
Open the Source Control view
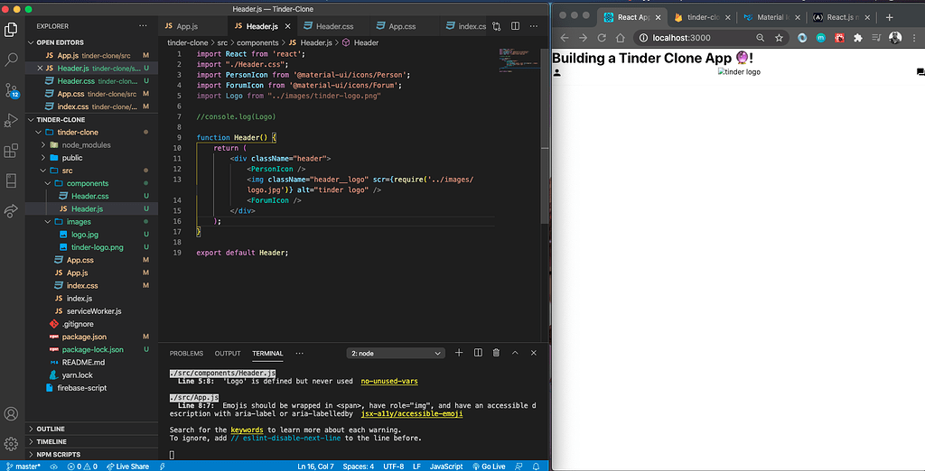click(11, 89)
